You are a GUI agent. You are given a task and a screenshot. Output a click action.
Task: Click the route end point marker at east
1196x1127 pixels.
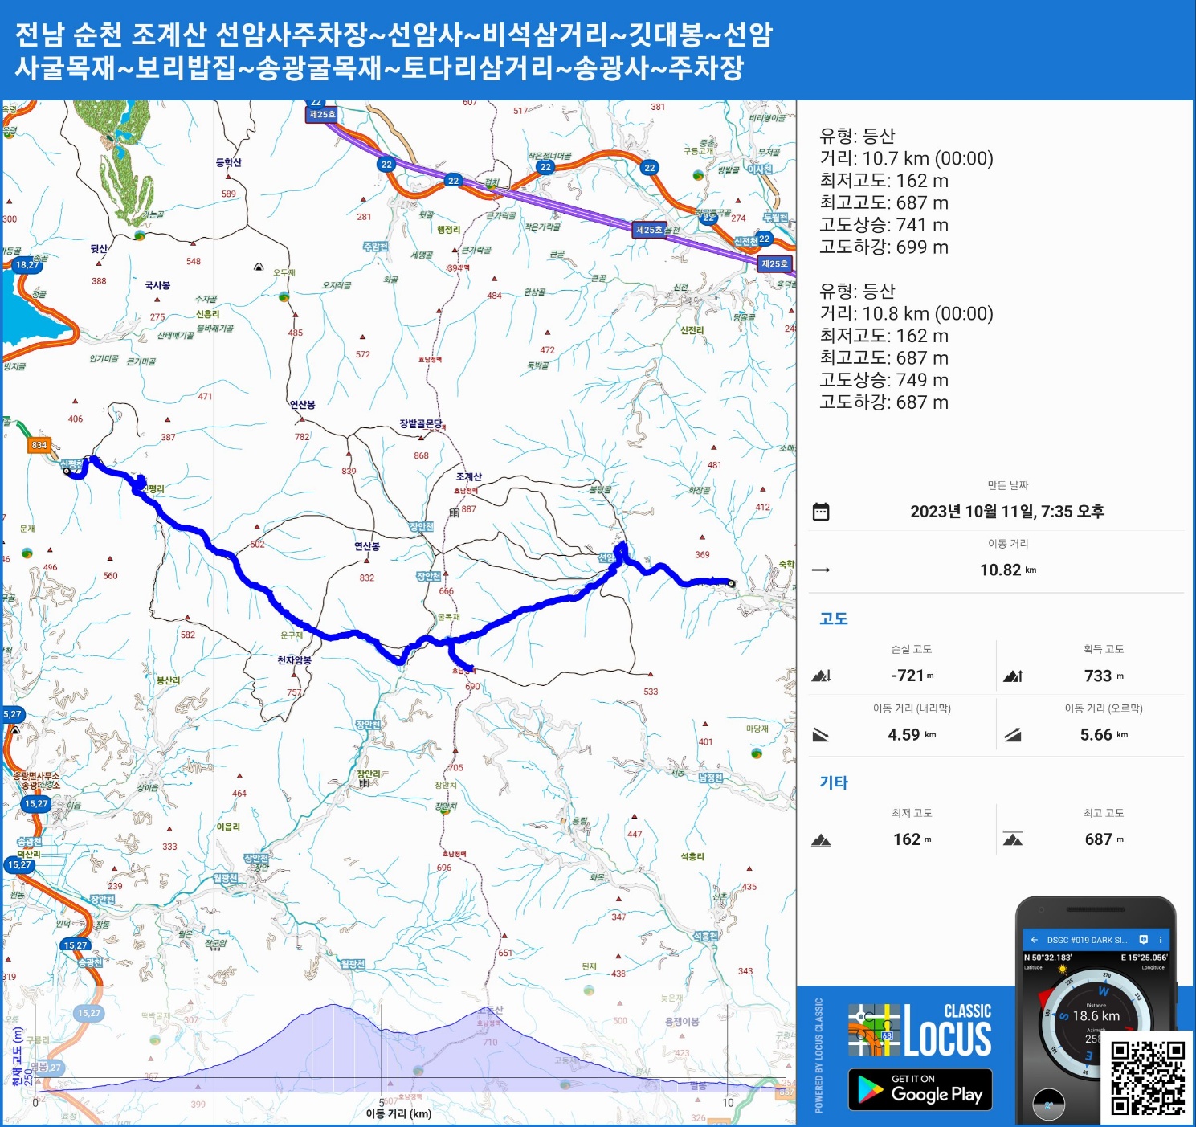point(731,583)
